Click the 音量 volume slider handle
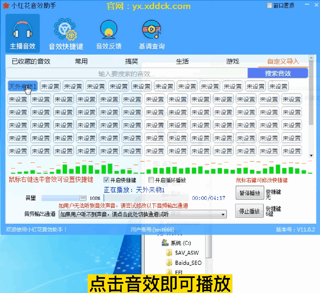Viewport: 320px width, 293px height. [x=83, y=198]
